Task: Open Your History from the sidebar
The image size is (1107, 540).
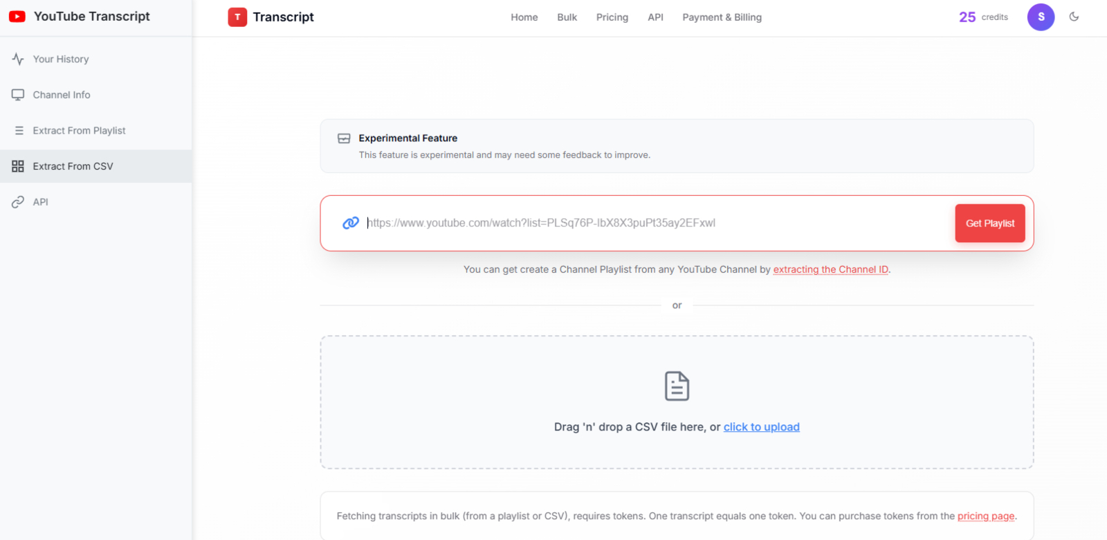Action: [60, 59]
